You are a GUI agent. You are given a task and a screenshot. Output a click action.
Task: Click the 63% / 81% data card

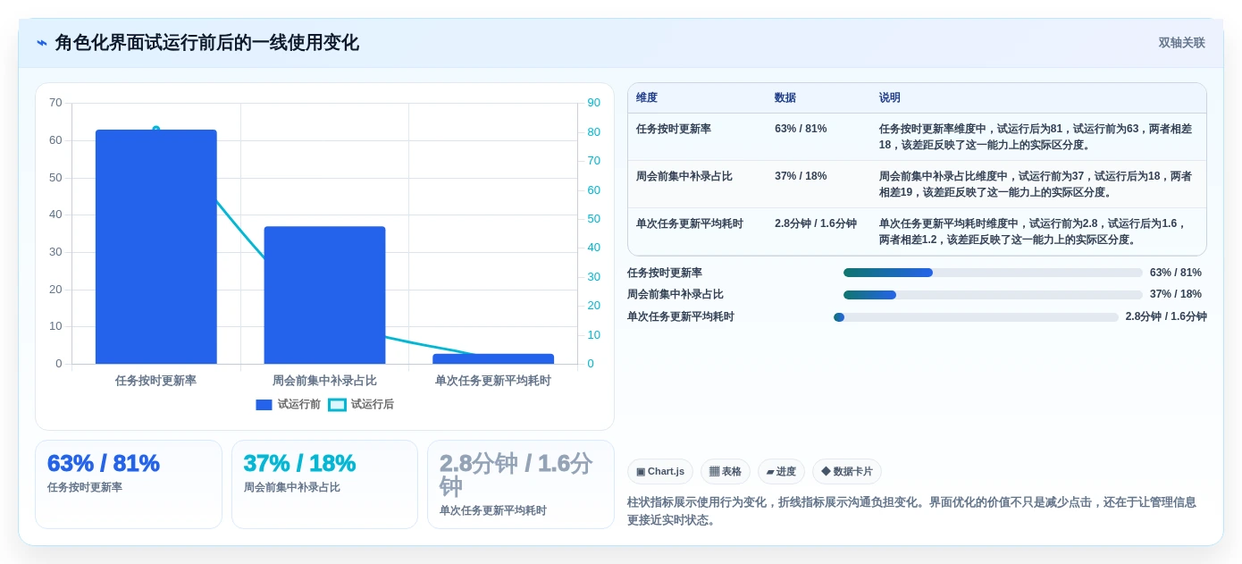(x=129, y=484)
